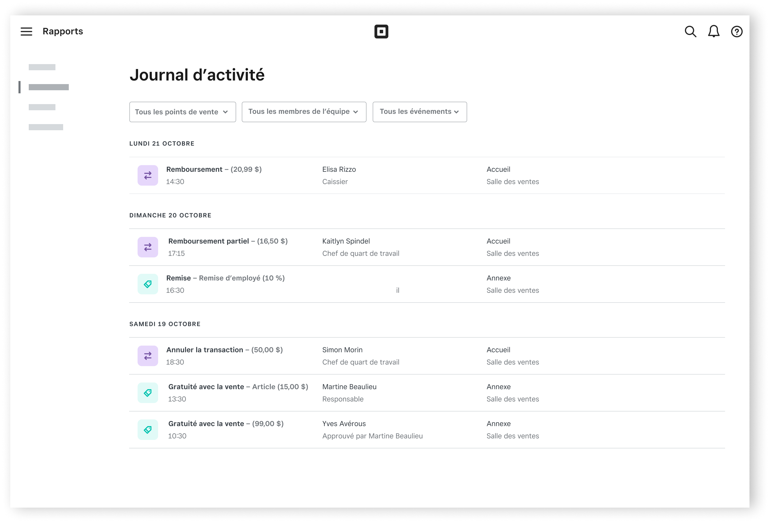Click team member Yves Avérous
The width and height of the screenshot is (770, 523).
[x=344, y=424]
